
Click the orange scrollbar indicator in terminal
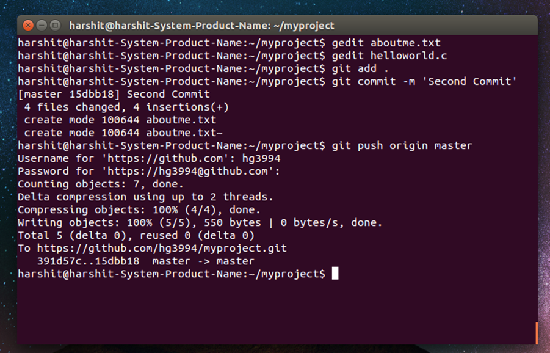tap(537, 333)
